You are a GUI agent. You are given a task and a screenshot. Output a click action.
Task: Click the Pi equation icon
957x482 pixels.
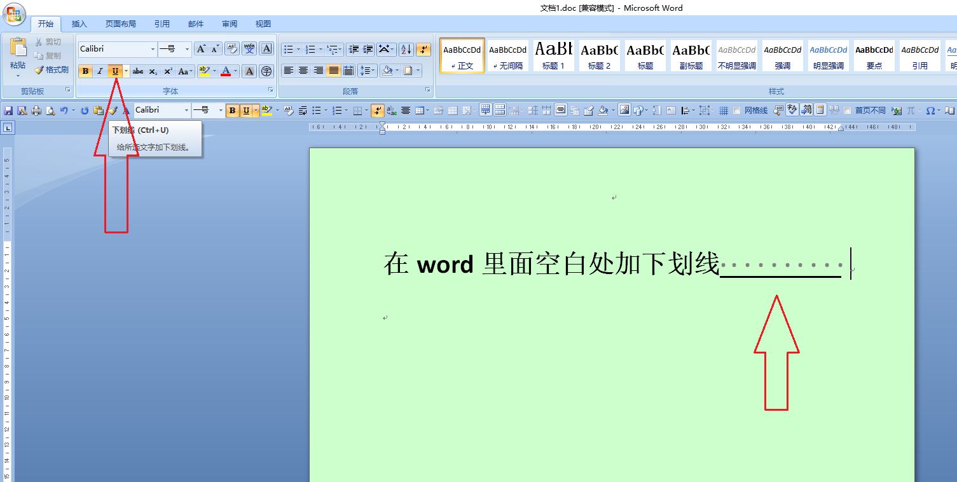(910, 110)
